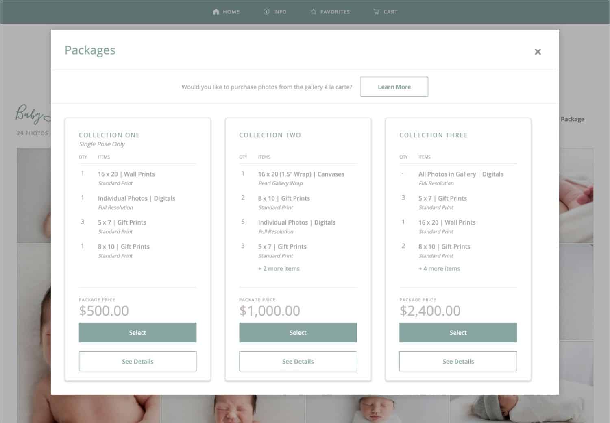Click the Home icon in the navigation bar
Viewport: 610px width, 423px height.
pyautogui.click(x=216, y=12)
